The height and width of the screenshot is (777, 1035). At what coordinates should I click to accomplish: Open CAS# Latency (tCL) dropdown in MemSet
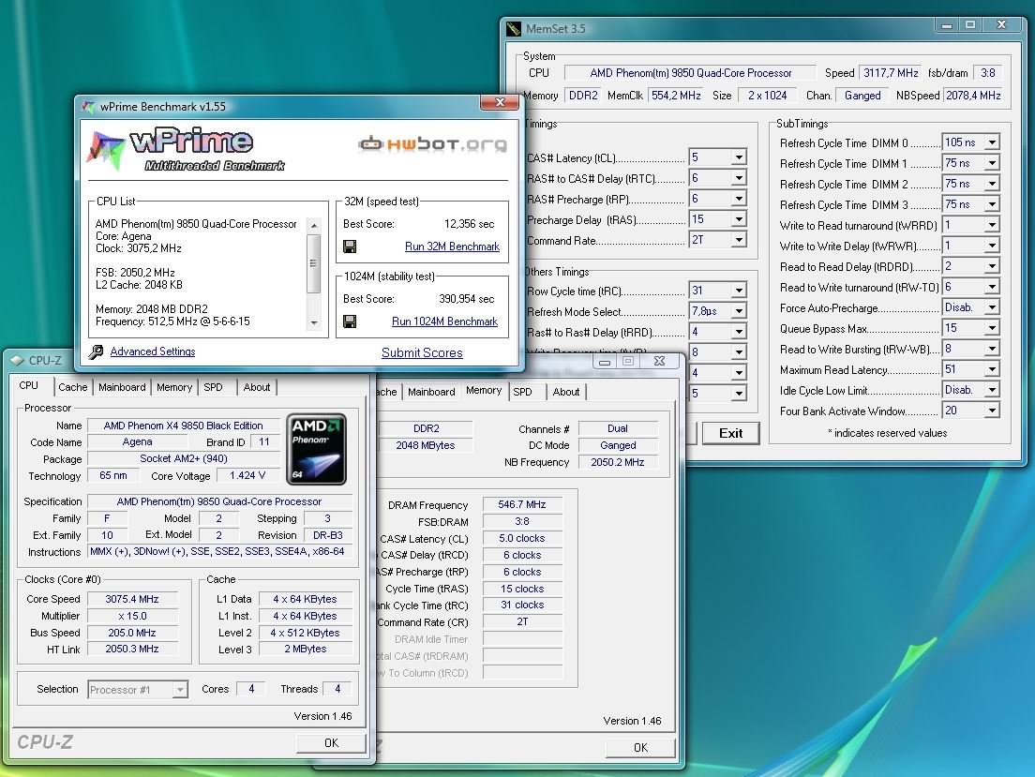click(x=740, y=157)
